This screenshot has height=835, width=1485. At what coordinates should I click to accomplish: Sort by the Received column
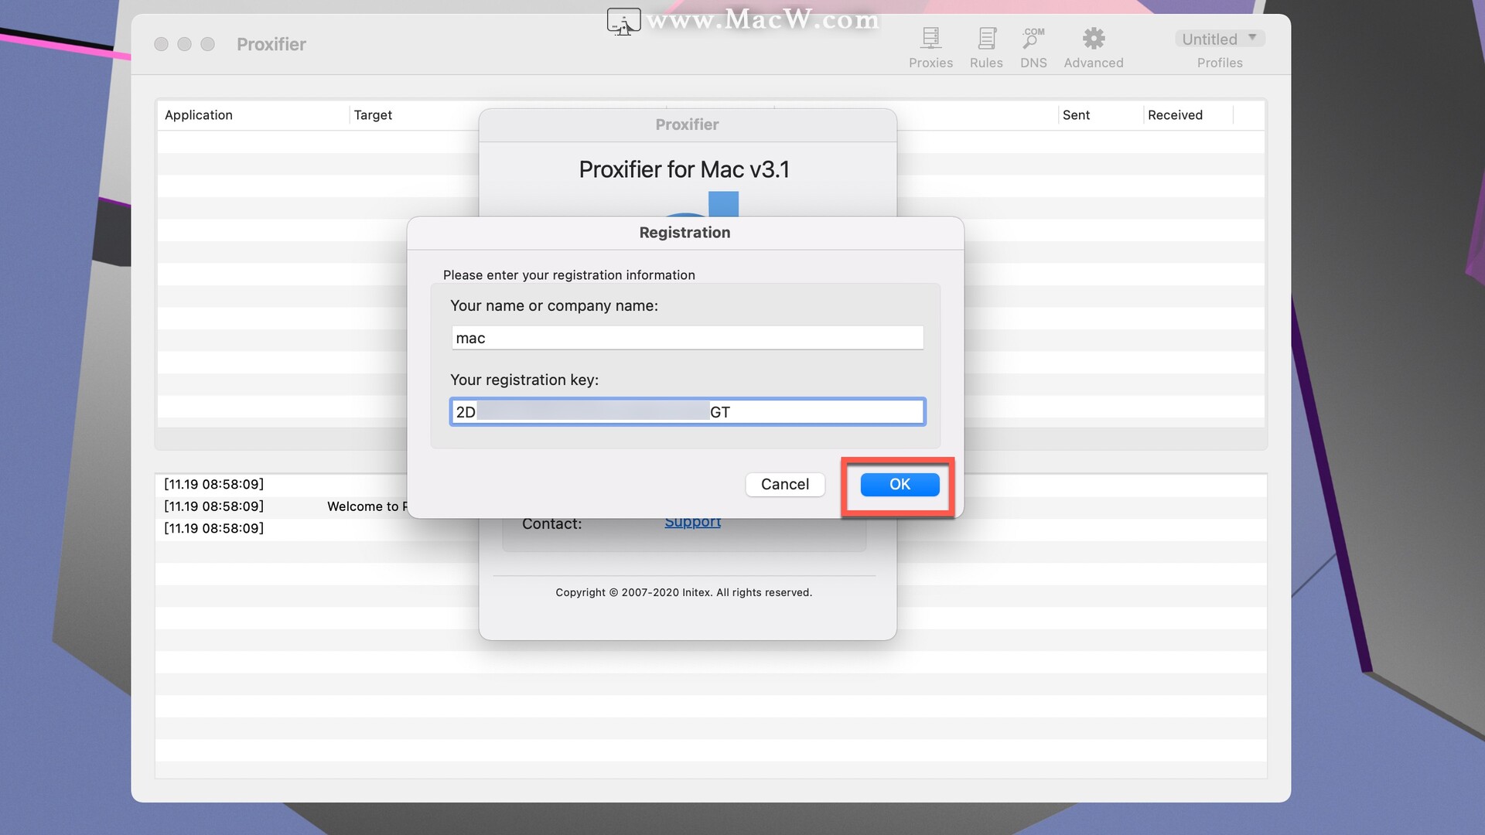coord(1175,114)
